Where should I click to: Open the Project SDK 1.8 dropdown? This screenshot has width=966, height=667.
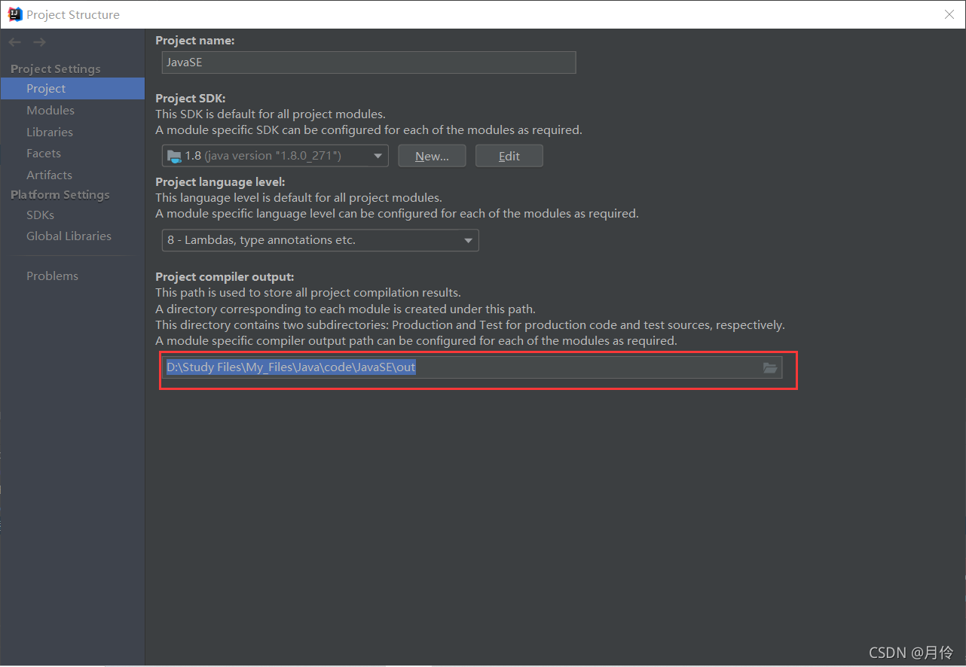point(275,156)
